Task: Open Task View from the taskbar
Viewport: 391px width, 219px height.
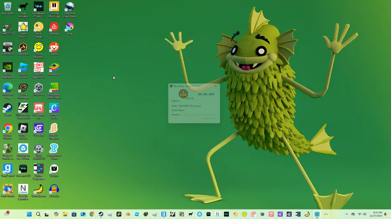Action: [x=47, y=214]
